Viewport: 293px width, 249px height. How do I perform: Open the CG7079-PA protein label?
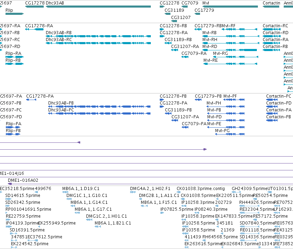[194, 124]
